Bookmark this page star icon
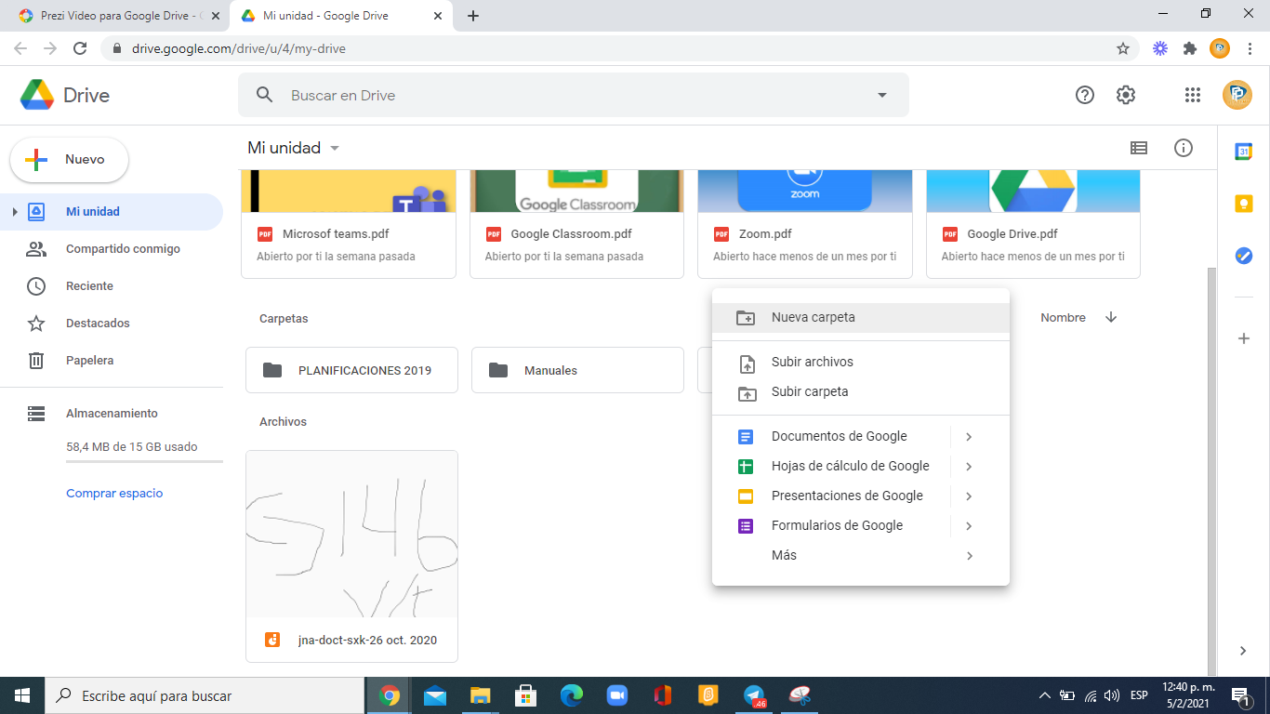The image size is (1270, 714). [1123, 48]
